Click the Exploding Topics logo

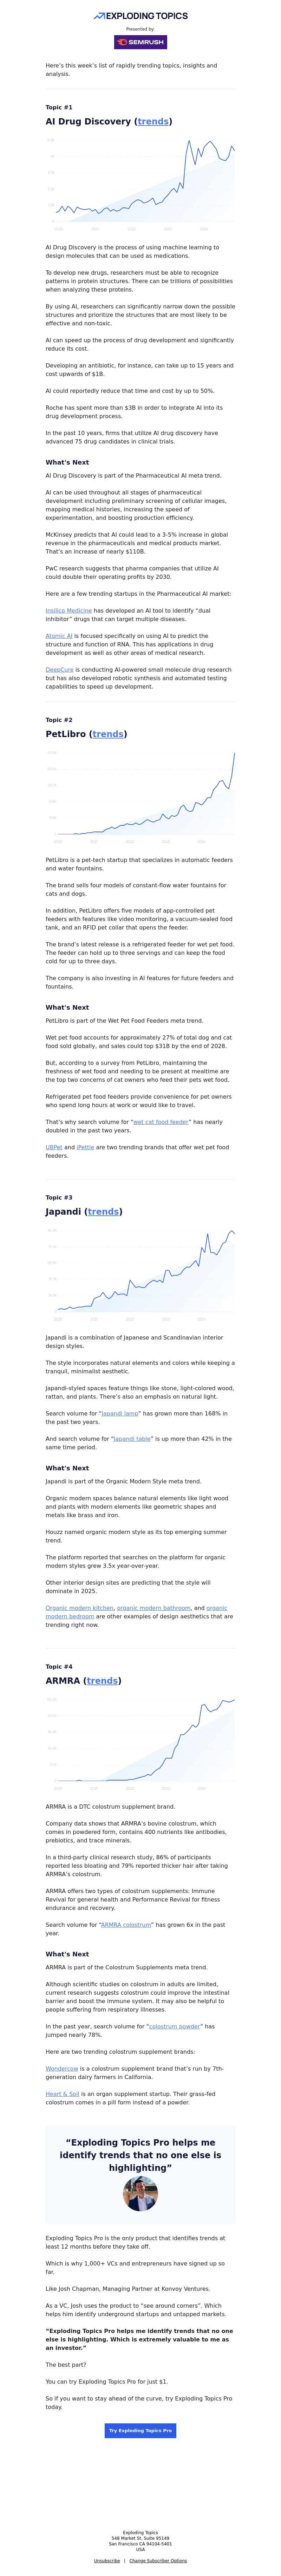tap(140, 16)
